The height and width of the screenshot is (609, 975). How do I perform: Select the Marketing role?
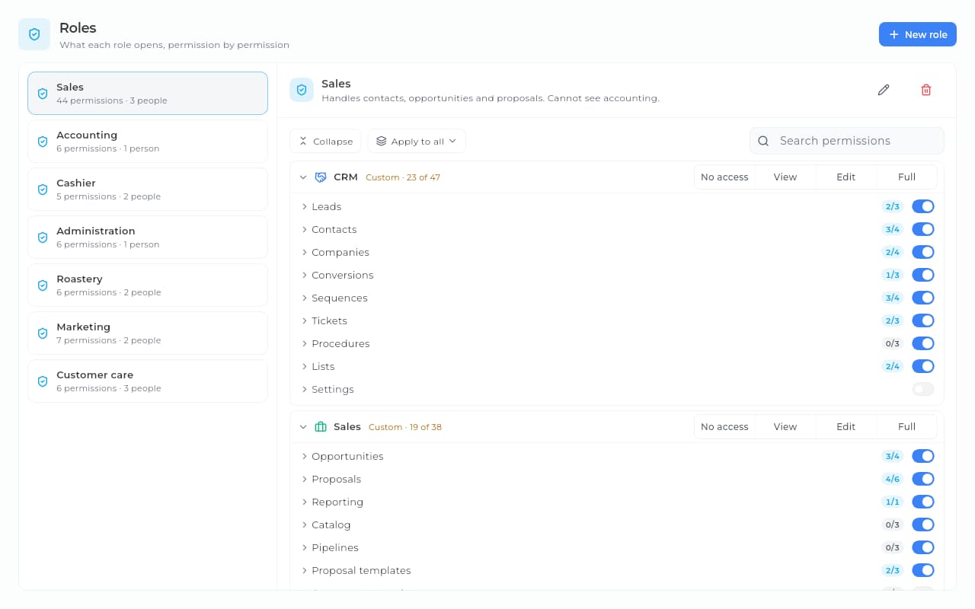pyautogui.click(x=148, y=333)
